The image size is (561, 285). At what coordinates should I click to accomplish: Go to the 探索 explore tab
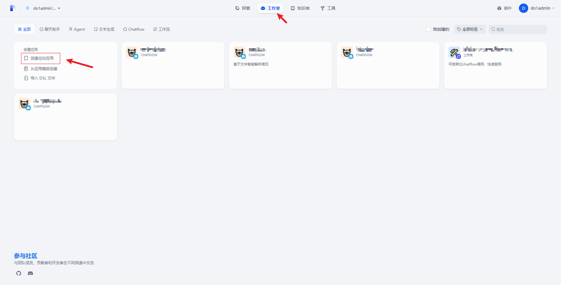pos(243,8)
